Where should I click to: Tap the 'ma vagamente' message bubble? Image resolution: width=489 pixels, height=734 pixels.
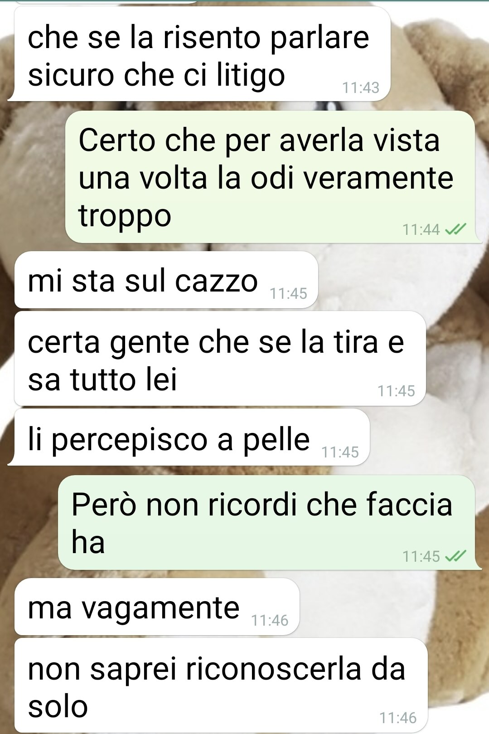[157, 607]
